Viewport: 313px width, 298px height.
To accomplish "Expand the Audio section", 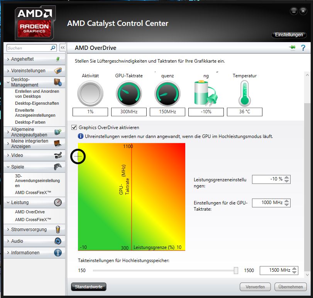I will click(8, 241).
